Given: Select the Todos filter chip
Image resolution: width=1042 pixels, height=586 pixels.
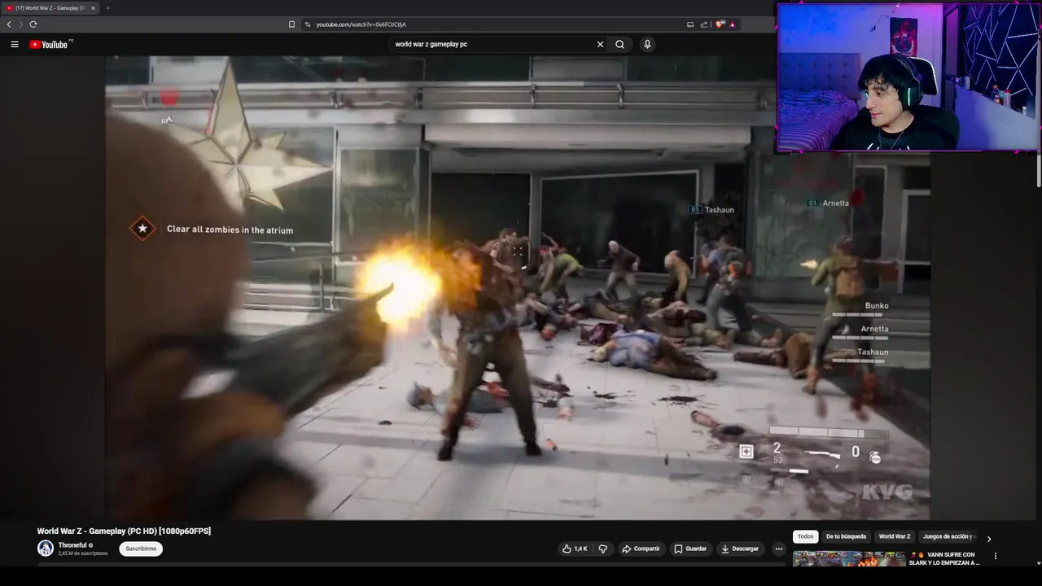Looking at the screenshot, I should [805, 536].
